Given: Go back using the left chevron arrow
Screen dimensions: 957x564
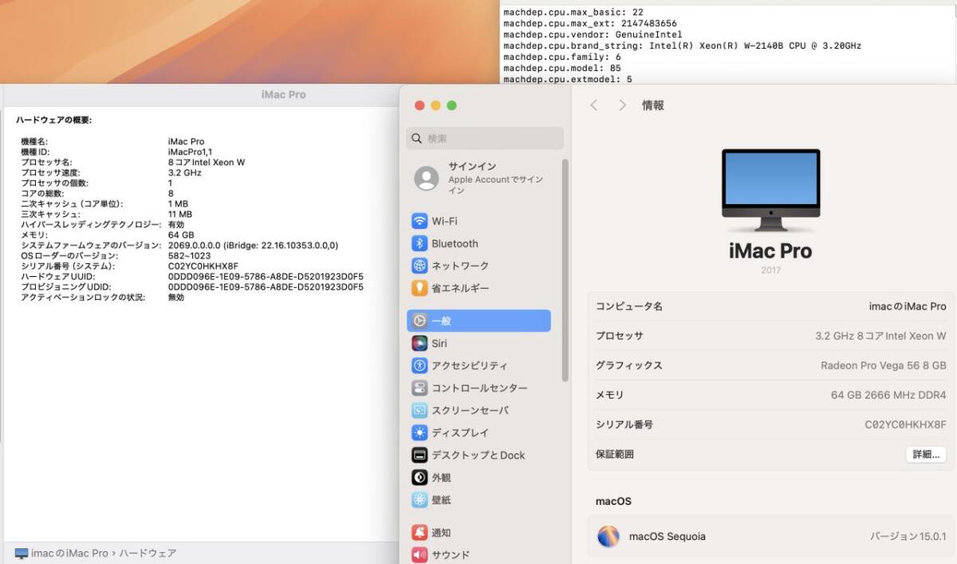Looking at the screenshot, I should (x=595, y=105).
